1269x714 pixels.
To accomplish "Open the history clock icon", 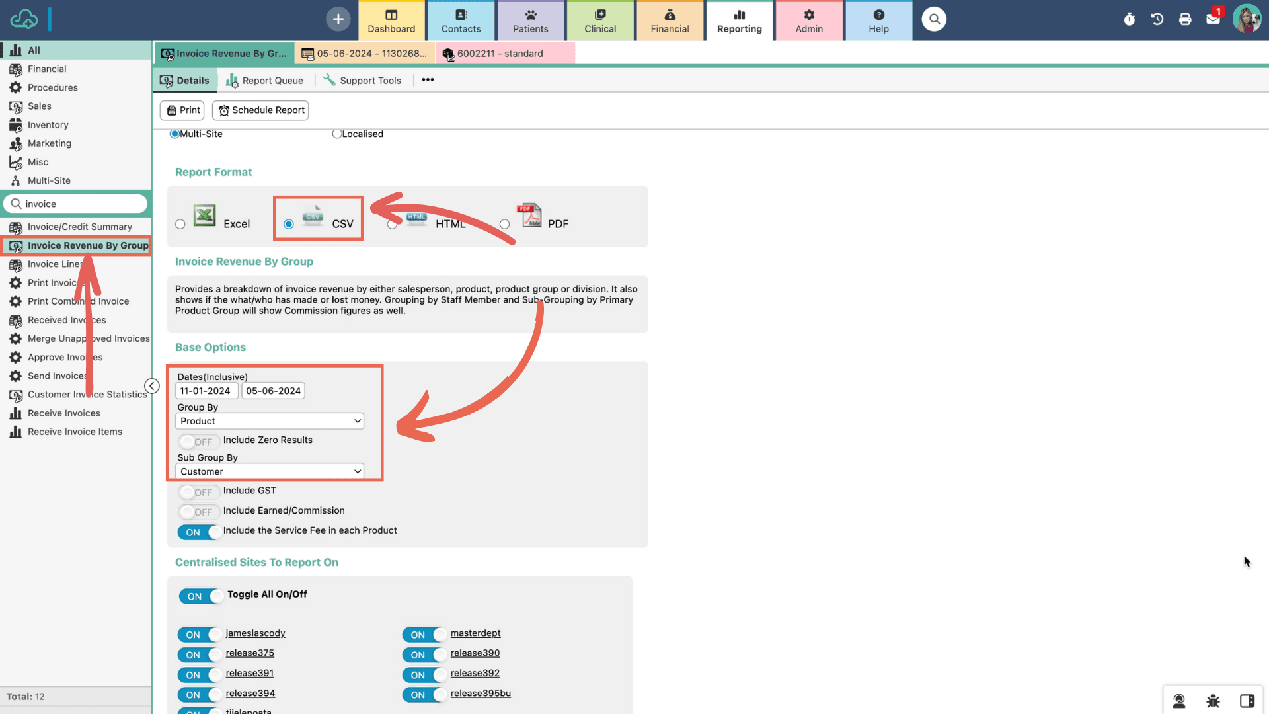I will pos(1157,19).
